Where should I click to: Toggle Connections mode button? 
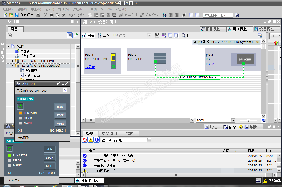coord(104,35)
